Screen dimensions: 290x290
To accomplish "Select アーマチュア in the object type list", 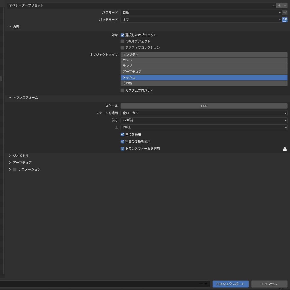I will point(204,72).
